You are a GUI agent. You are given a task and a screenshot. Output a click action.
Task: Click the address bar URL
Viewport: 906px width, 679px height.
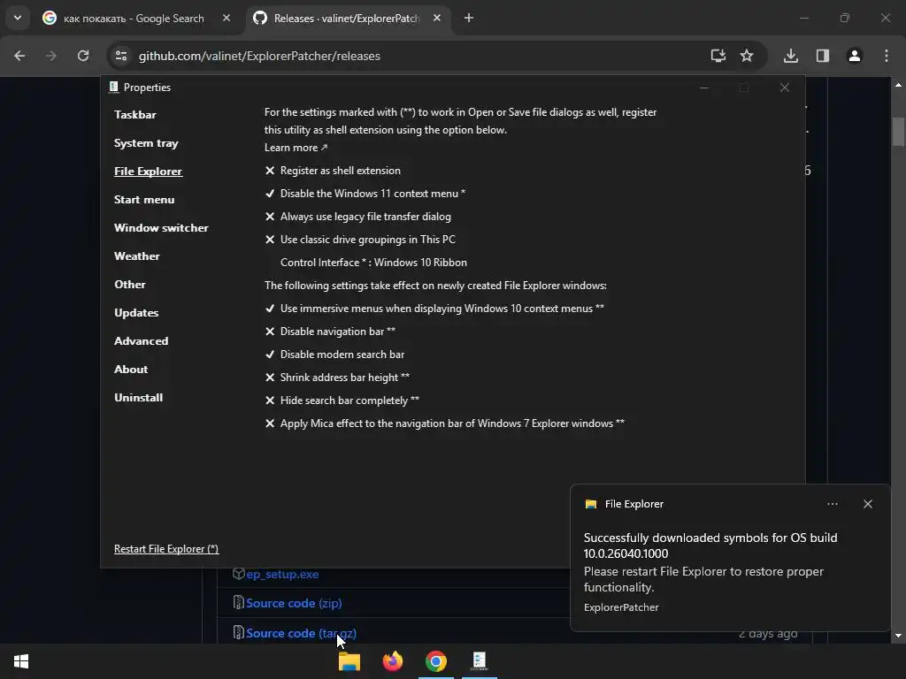coord(259,56)
